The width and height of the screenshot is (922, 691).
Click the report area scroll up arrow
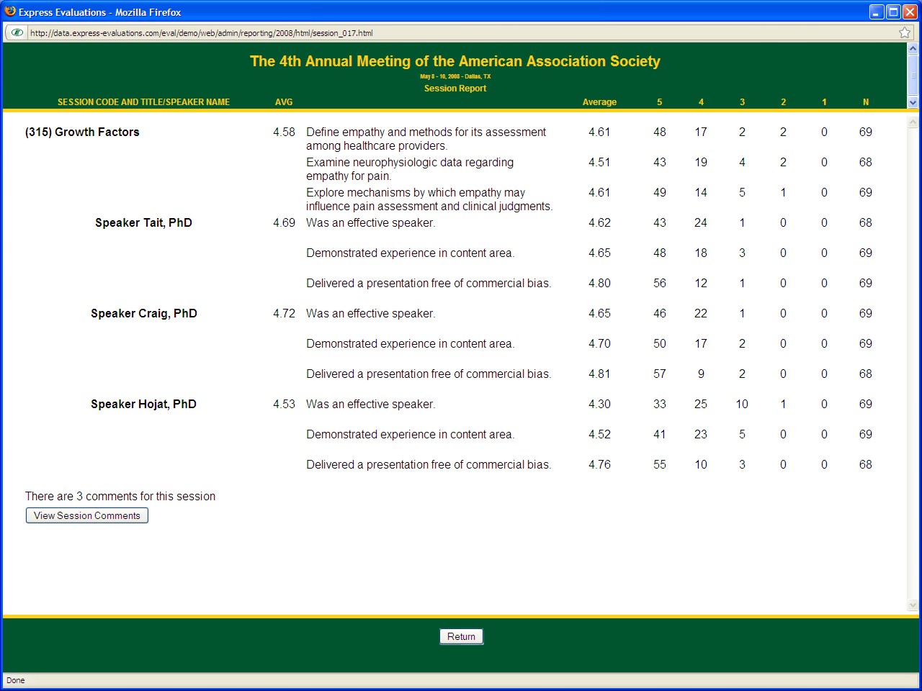click(x=913, y=122)
